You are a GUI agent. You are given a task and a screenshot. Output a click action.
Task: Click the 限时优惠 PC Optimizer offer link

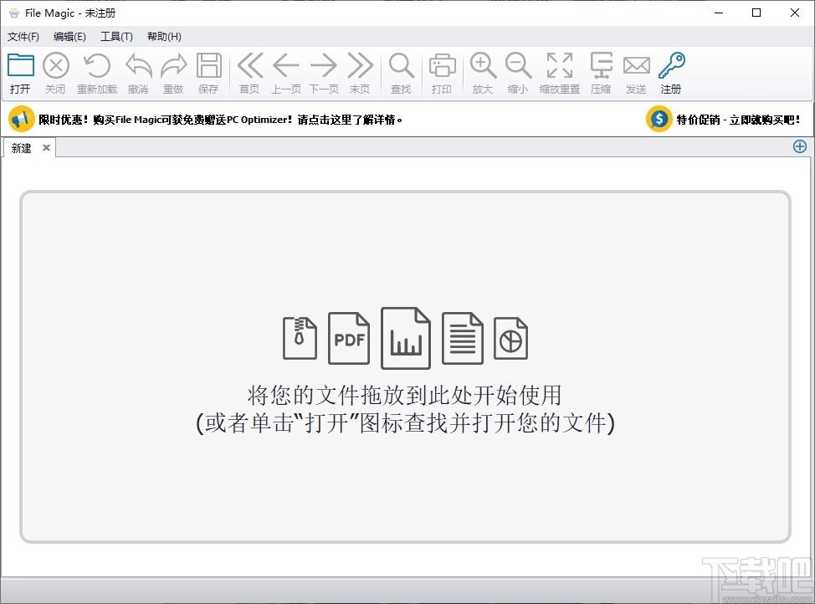coord(220,120)
